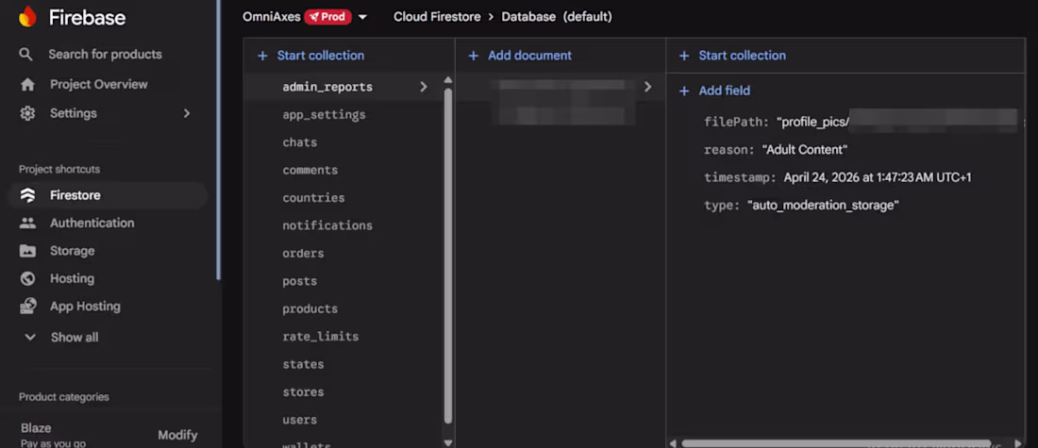Select the countries collection
This screenshot has width=1038, height=448.
pos(314,198)
